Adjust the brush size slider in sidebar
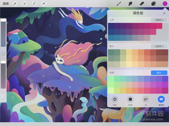This screenshot has width=169, height=126. 3,33
